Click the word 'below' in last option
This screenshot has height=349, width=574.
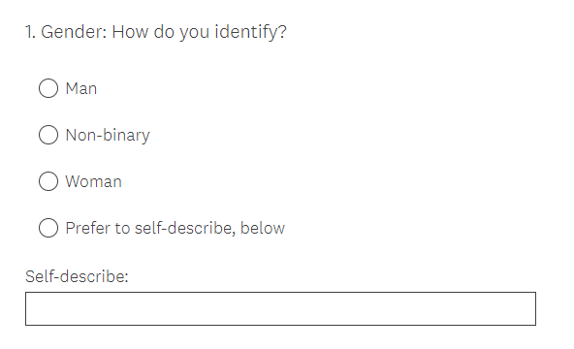263,228
